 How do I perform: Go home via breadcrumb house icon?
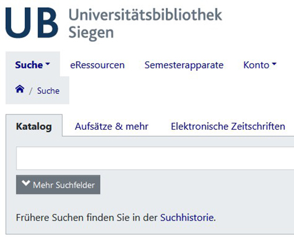tap(20, 89)
